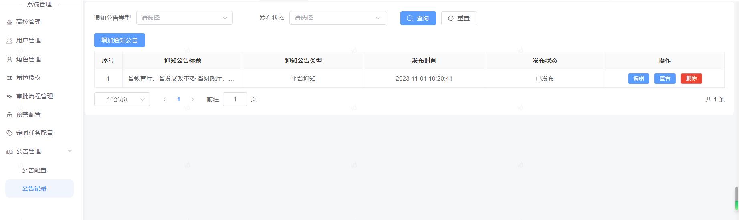Click 已发布 status cell
The height and width of the screenshot is (220, 739).
point(545,79)
